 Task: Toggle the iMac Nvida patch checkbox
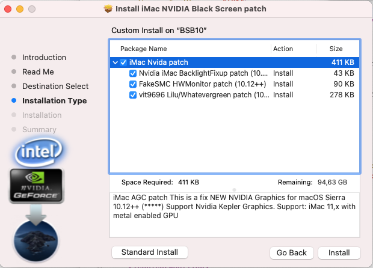tap(123, 62)
